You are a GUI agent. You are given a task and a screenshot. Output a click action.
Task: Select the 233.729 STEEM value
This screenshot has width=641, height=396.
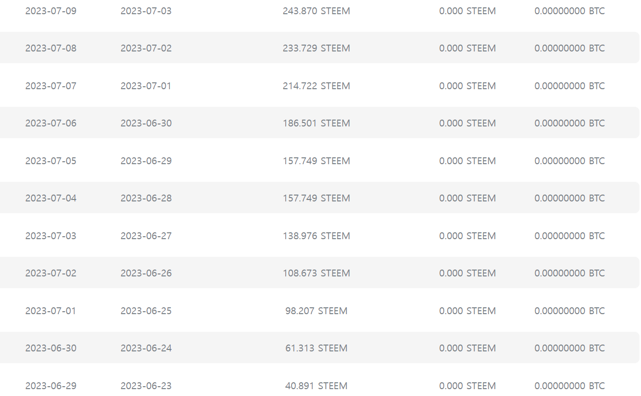[x=317, y=48]
